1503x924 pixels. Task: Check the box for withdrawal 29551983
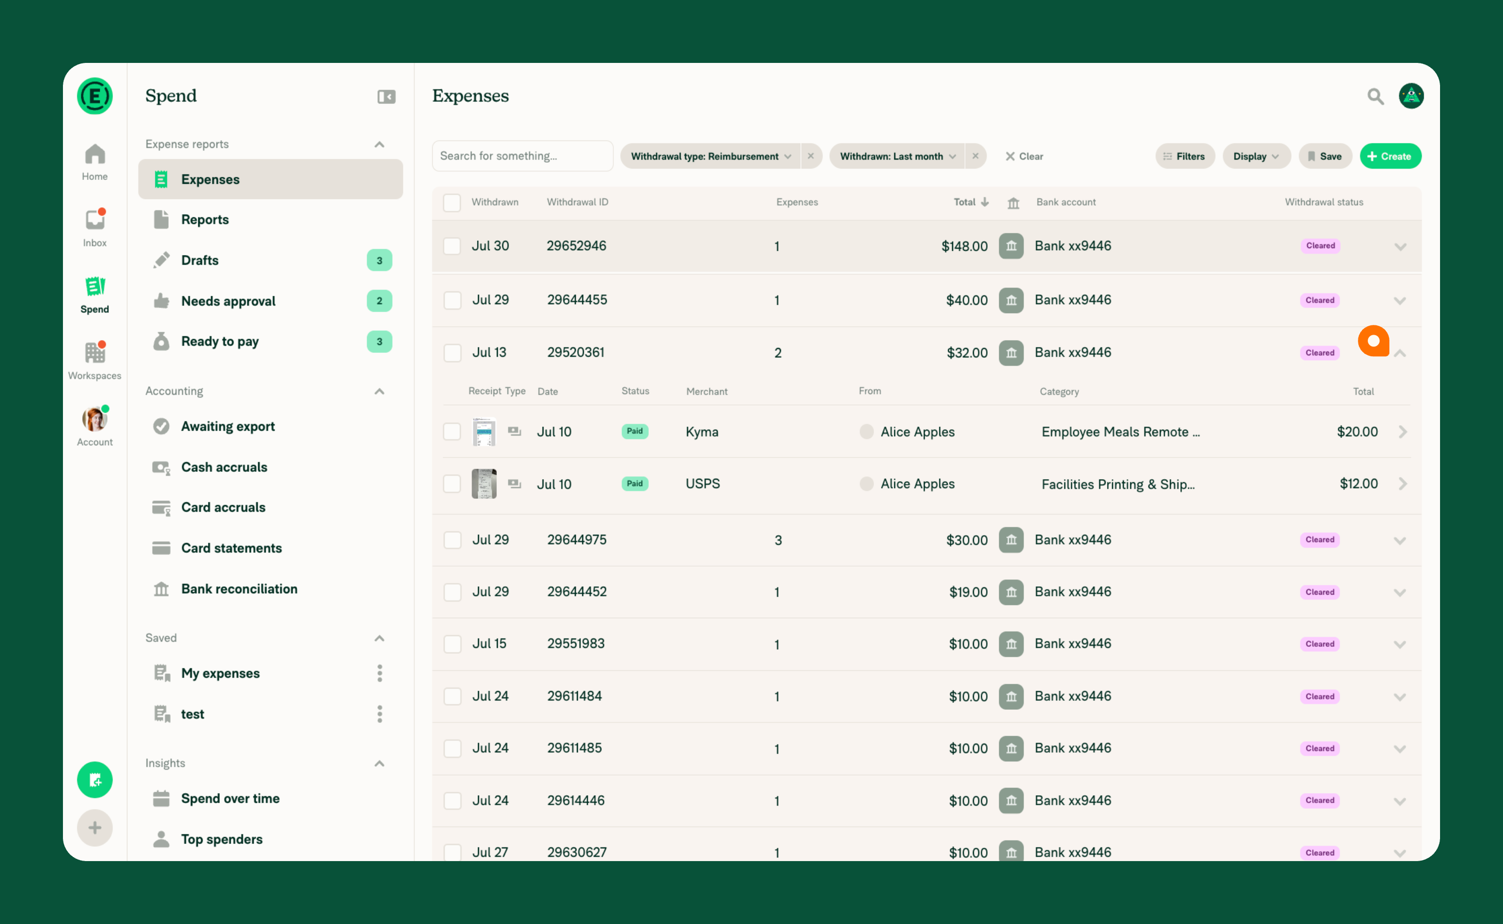pyautogui.click(x=452, y=644)
